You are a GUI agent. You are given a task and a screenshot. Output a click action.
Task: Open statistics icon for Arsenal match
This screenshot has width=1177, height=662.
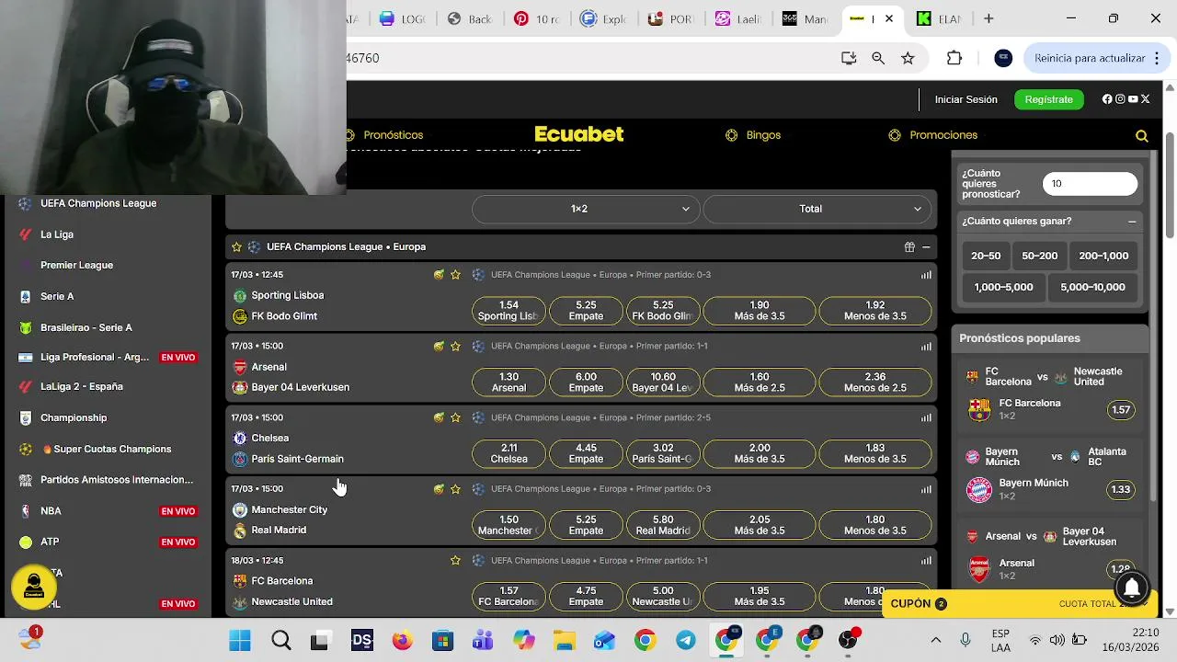(x=926, y=347)
